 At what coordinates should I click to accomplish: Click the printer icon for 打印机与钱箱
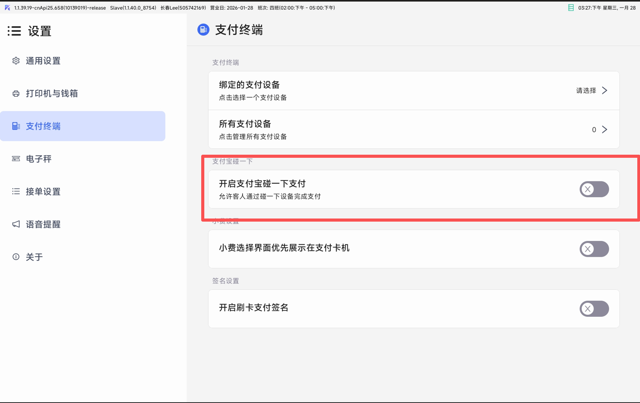pos(16,94)
